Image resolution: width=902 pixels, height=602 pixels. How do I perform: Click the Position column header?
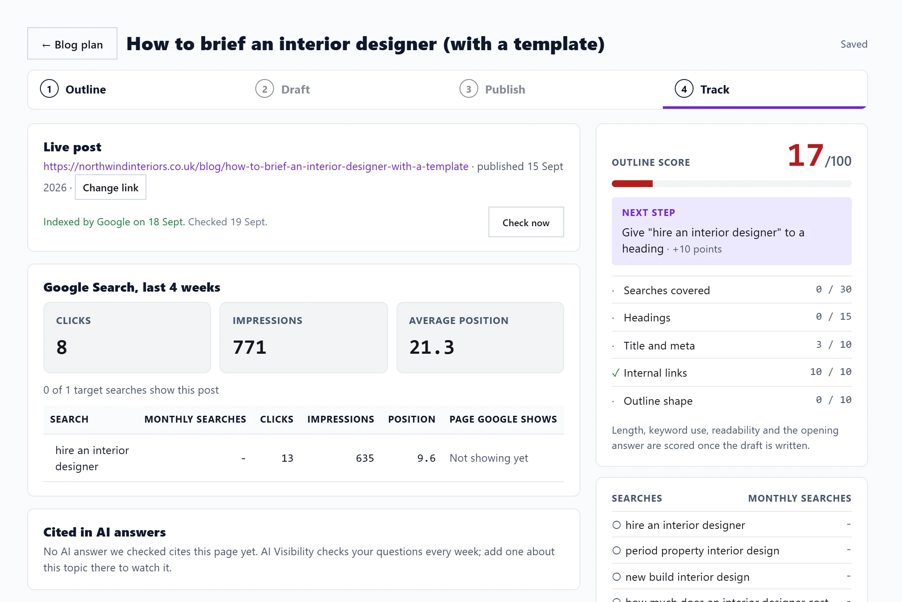tap(411, 419)
